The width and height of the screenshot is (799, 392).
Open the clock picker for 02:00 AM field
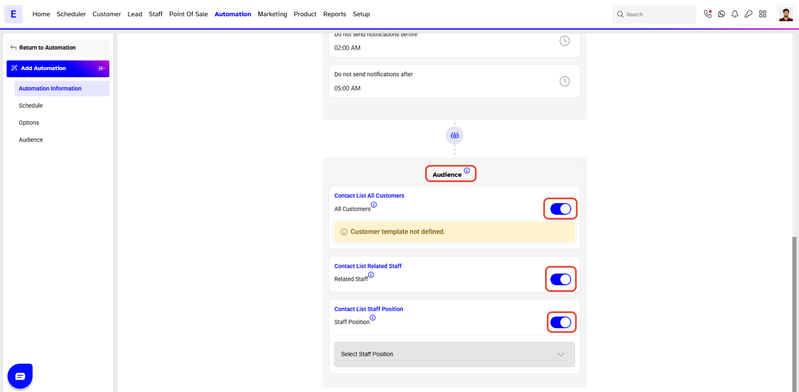pyautogui.click(x=564, y=41)
